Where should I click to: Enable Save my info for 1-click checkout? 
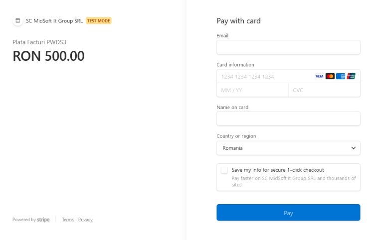click(224, 170)
